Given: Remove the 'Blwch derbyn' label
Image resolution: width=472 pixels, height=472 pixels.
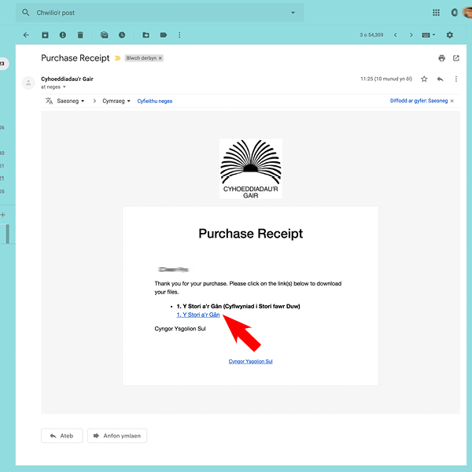Looking at the screenshot, I should pyautogui.click(x=160, y=58).
